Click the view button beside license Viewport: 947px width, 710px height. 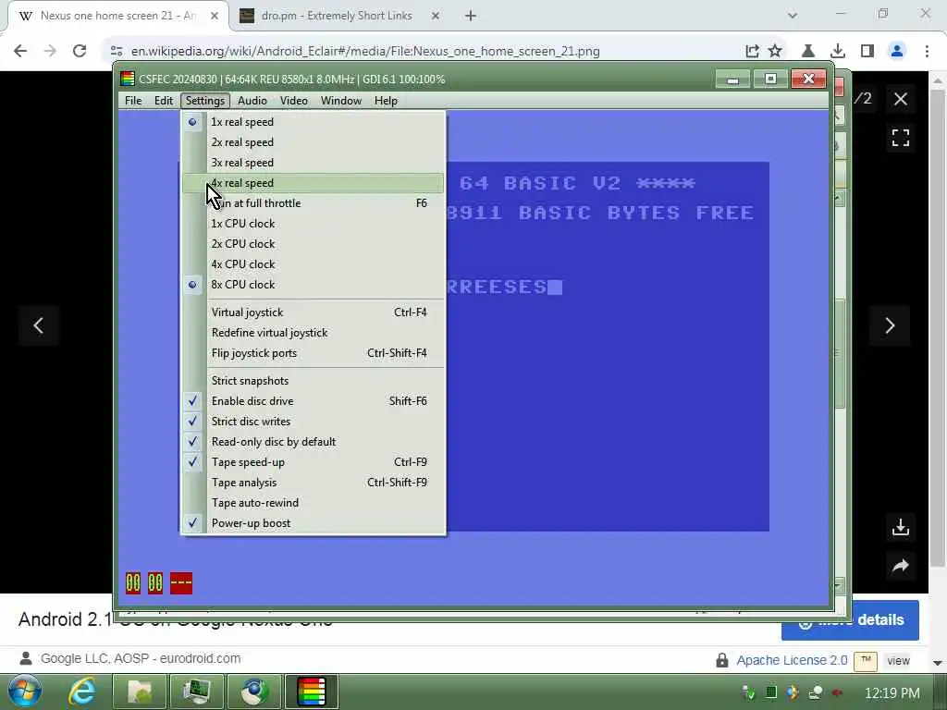pos(898,661)
